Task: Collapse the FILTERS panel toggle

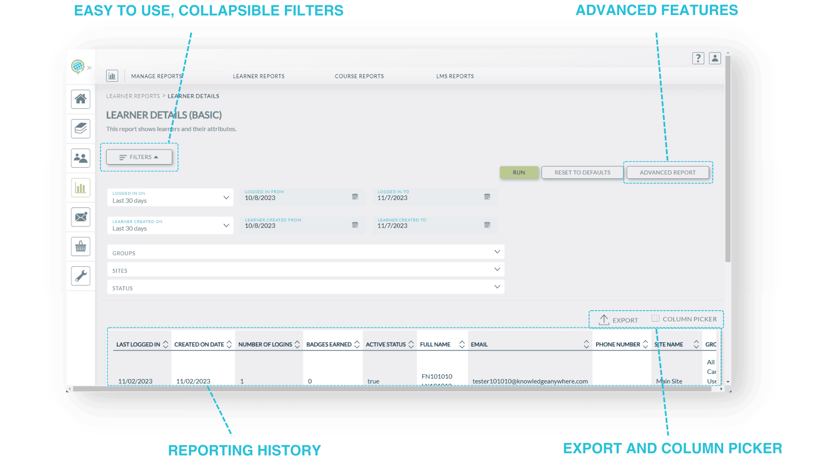Action: [x=139, y=157]
